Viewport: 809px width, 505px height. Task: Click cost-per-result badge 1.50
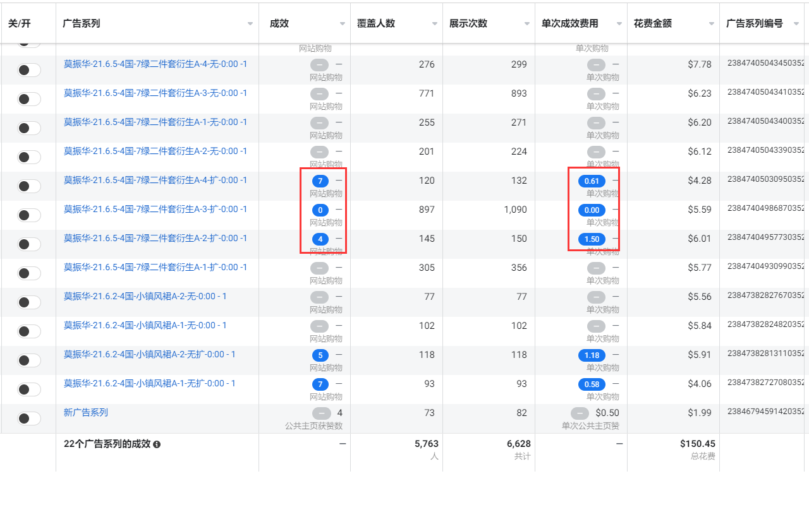[592, 239]
